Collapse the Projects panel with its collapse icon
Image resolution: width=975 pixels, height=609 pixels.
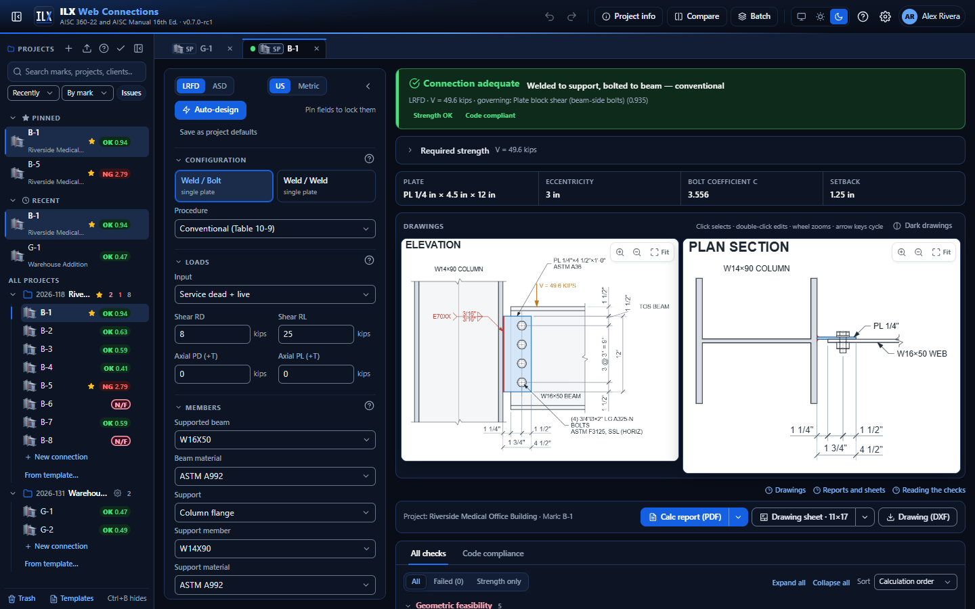[139, 49]
